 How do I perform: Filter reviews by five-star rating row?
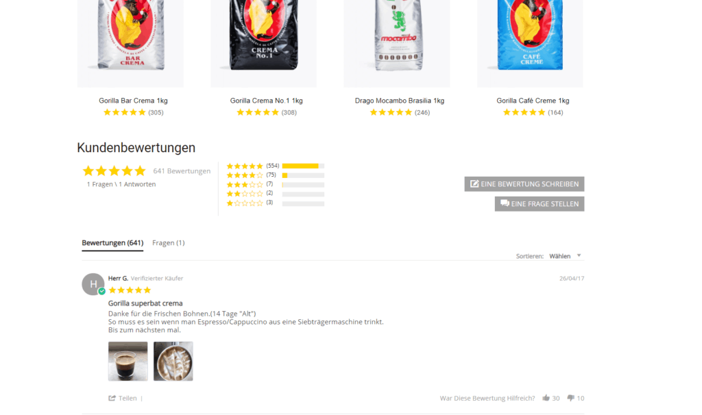(x=275, y=166)
